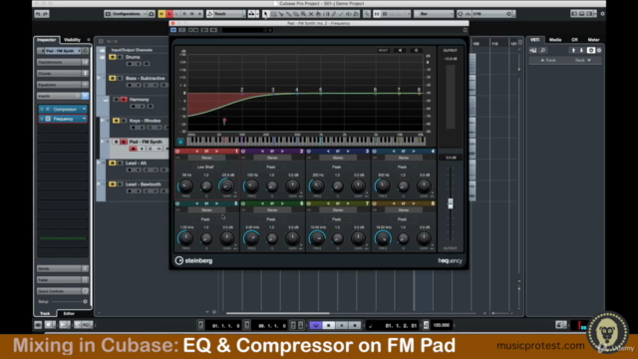Open the 1/16 quantize preset dropdown
The height and width of the screenshot is (359, 638).
[490, 14]
